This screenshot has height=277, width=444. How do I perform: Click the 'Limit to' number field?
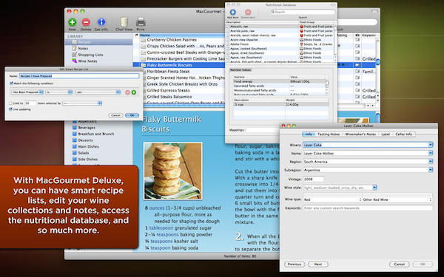[30, 103]
